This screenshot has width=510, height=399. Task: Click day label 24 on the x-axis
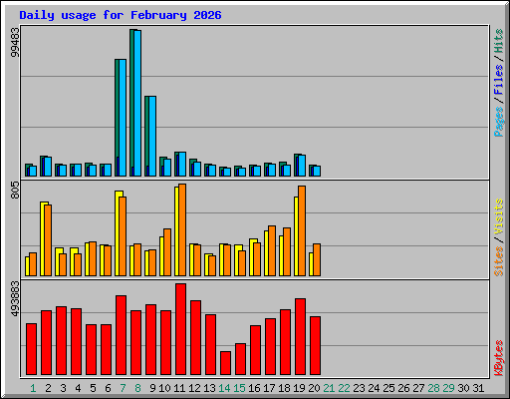[x=374, y=388]
